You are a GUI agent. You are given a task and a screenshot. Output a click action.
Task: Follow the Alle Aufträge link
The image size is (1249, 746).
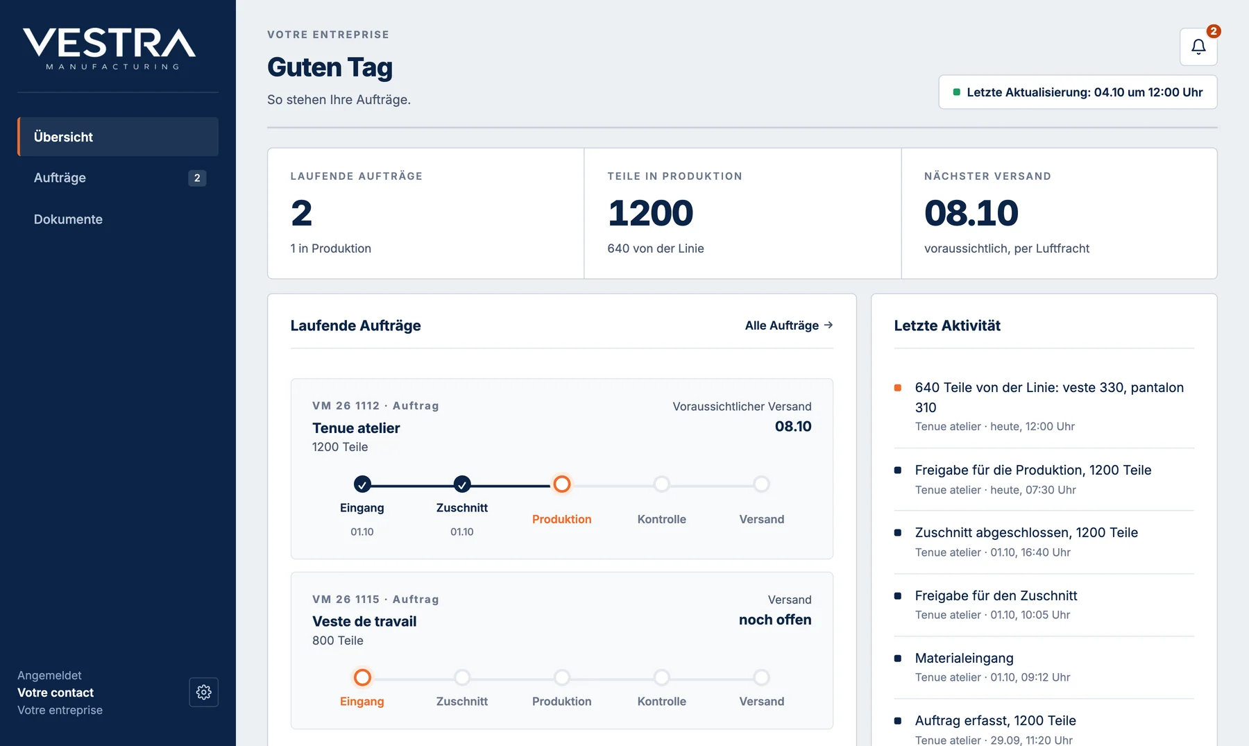(789, 325)
